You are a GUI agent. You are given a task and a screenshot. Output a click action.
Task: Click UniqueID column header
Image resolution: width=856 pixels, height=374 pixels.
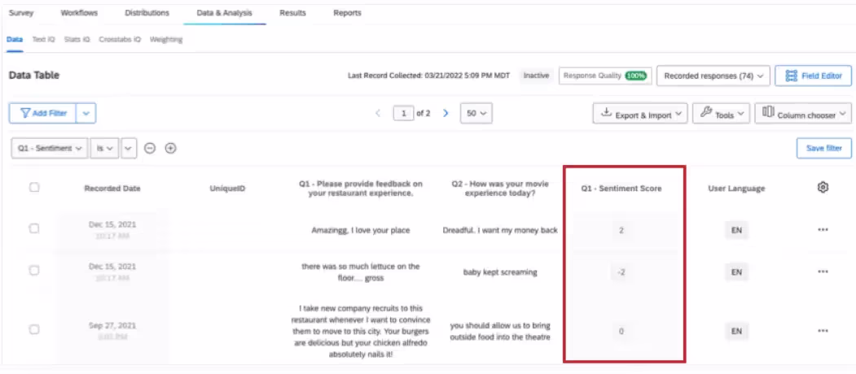click(227, 188)
